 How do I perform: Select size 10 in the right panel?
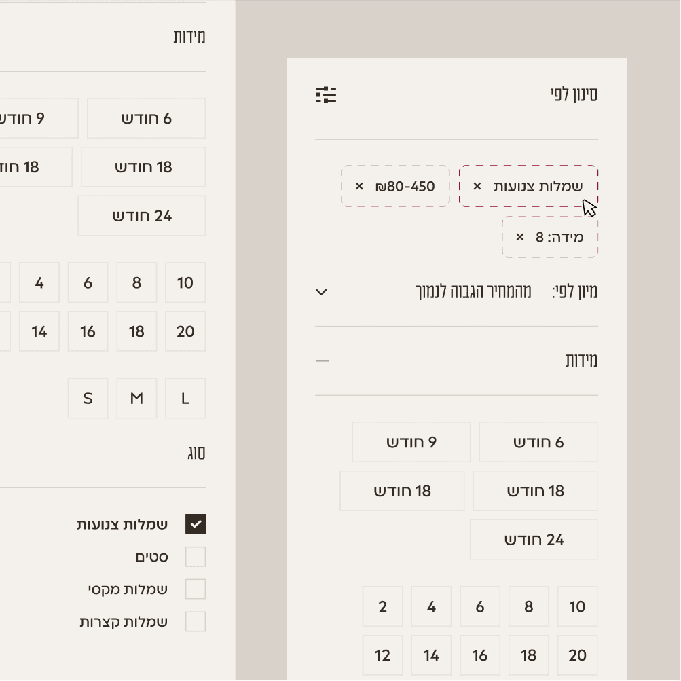[x=577, y=606]
